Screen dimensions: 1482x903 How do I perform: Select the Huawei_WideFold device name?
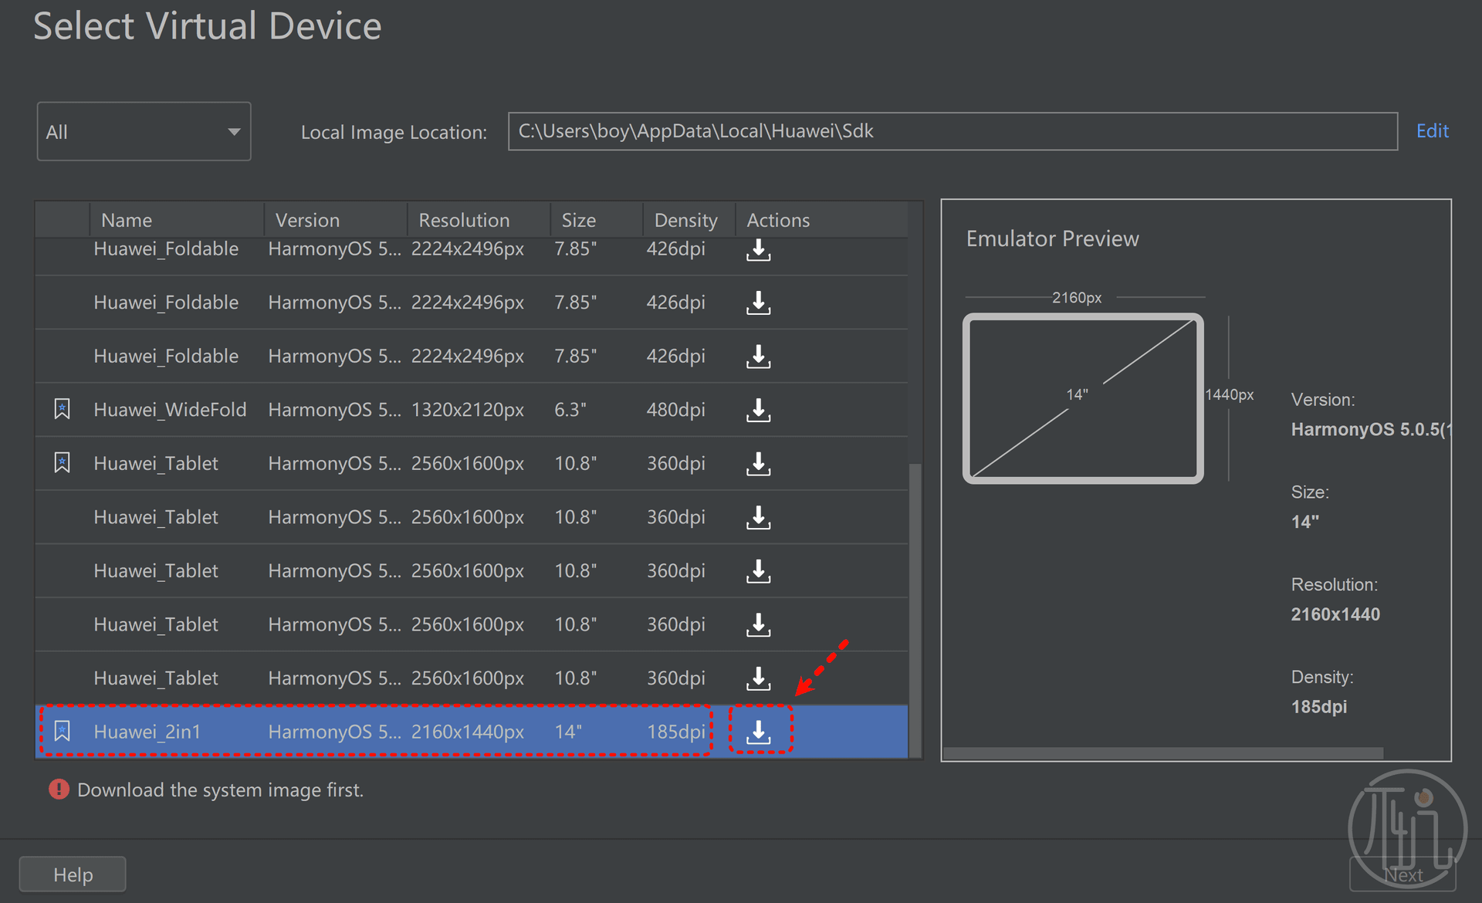(170, 410)
